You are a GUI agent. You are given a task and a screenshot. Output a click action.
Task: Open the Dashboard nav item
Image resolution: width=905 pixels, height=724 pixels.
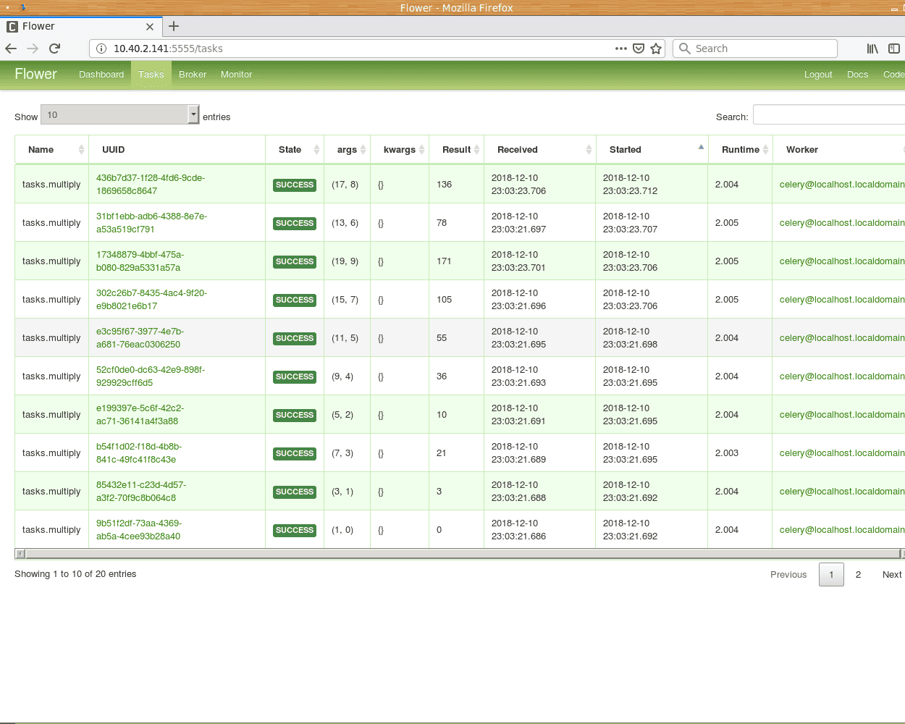[x=101, y=75]
